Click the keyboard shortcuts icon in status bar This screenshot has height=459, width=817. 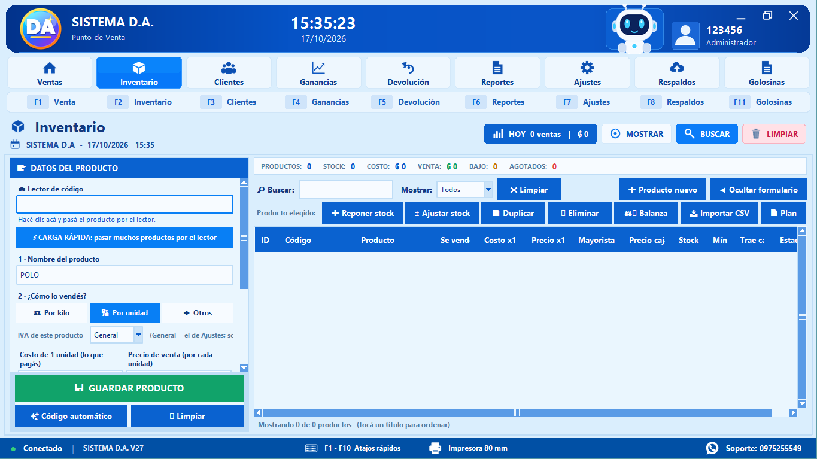(x=311, y=448)
